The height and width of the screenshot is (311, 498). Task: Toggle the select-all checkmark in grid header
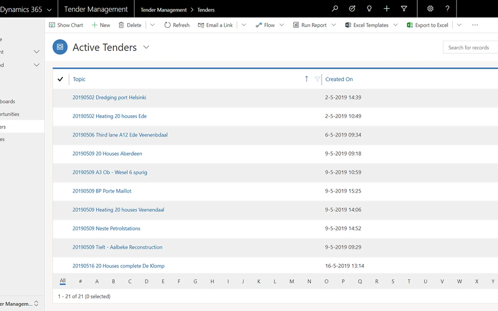[x=60, y=79]
